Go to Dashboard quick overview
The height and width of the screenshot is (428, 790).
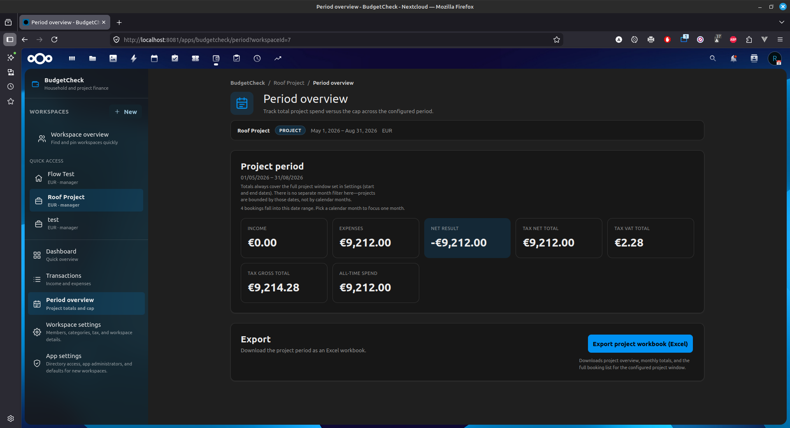[x=86, y=255]
